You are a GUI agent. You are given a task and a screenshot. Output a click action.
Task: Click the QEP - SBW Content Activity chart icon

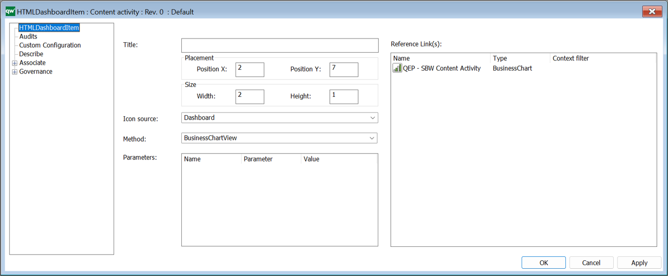(397, 68)
